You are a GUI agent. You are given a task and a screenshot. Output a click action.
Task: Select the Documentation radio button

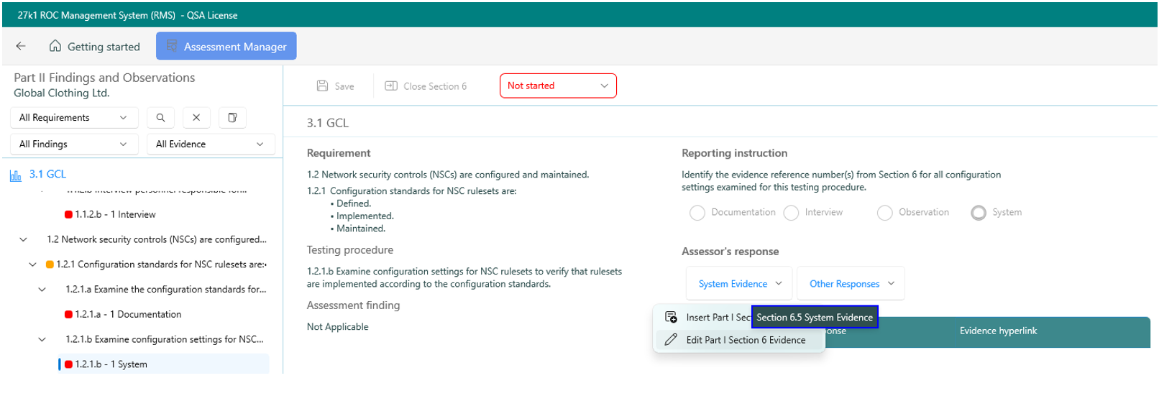[x=697, y=213]
